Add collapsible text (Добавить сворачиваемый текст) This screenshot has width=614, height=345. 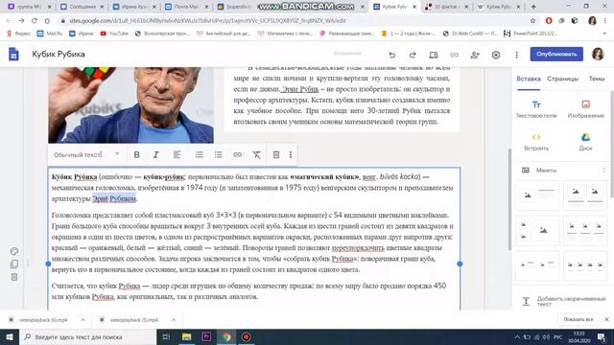click(x=564, y=301)
